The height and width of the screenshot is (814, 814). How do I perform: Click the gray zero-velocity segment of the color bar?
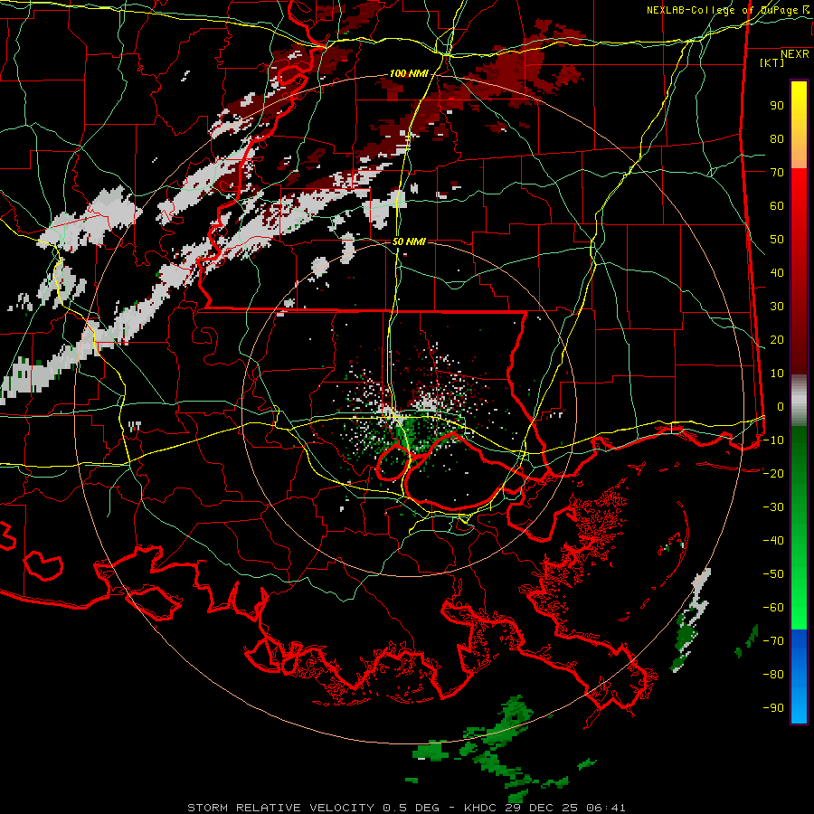[799, 400]
